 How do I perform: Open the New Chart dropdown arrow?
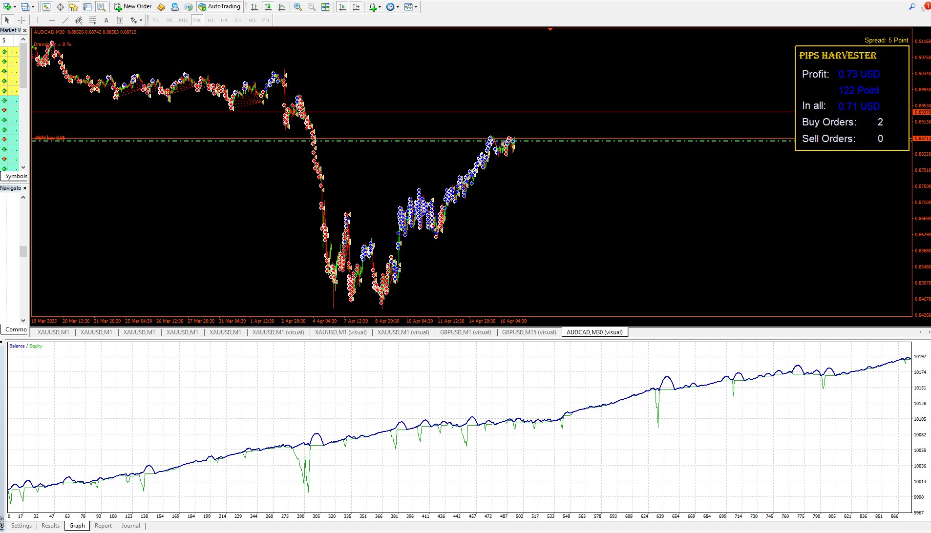15,7
